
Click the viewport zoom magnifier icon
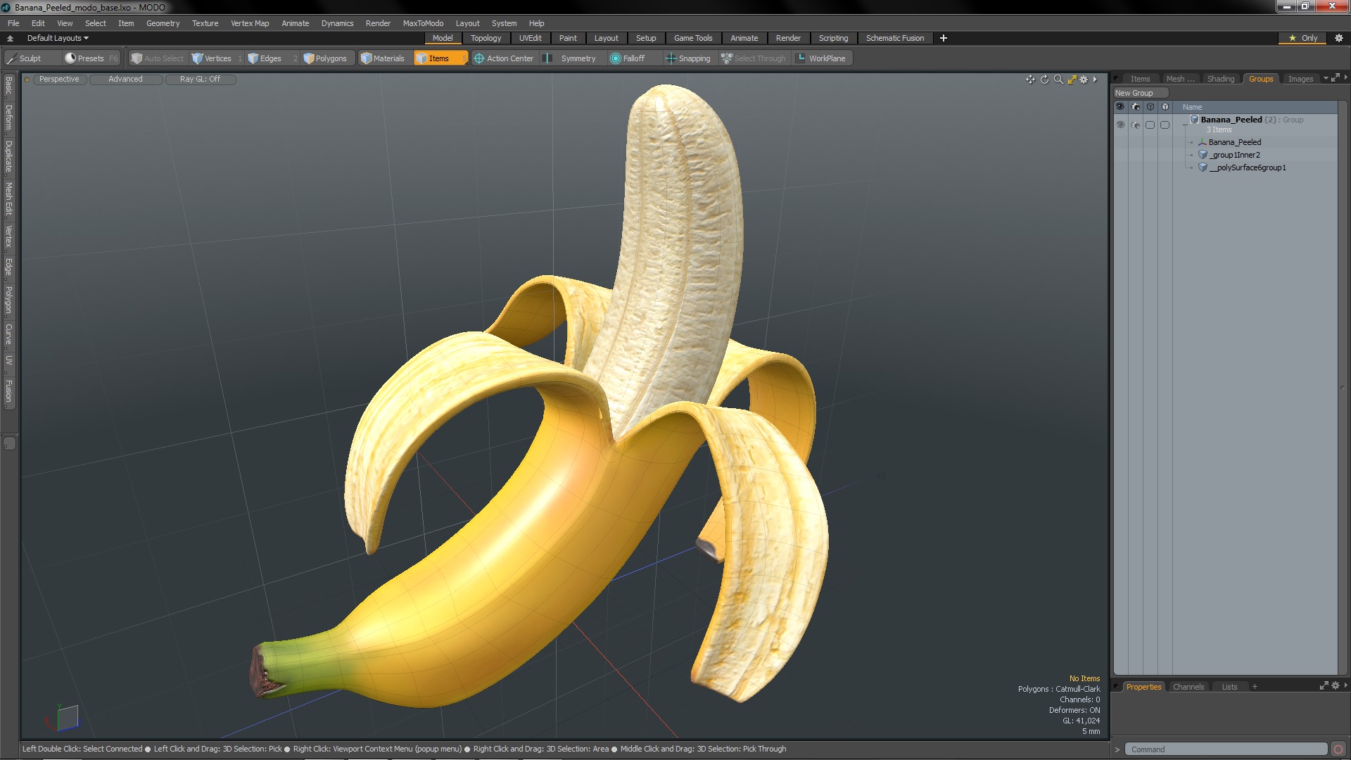click(x=1058, y=80)
